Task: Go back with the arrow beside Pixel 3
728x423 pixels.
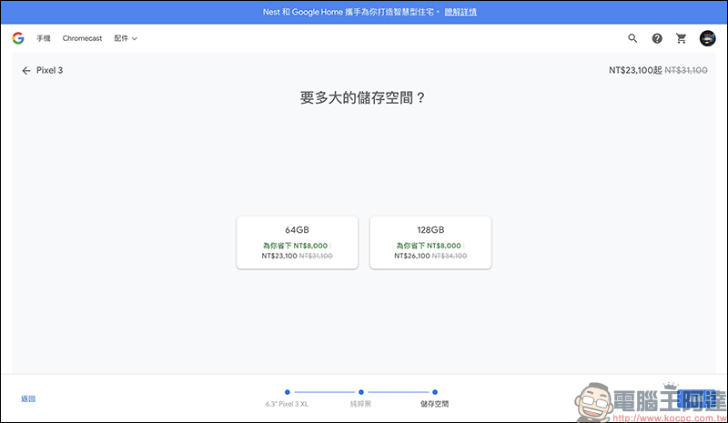Action: point(26,71)
